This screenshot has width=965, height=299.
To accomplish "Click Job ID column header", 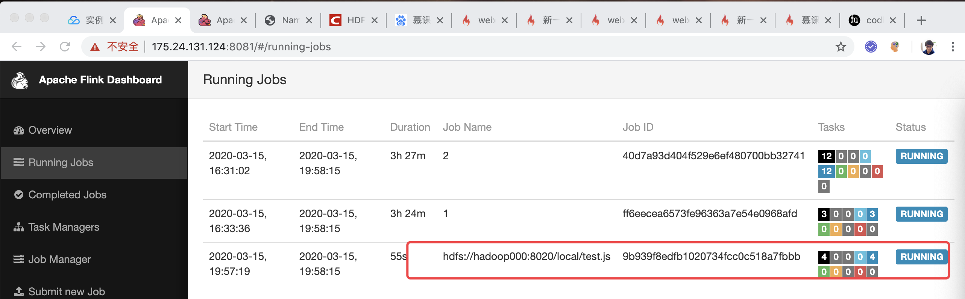I will [638, 127].
